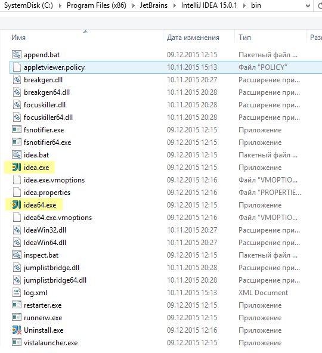Click the file name focuskiller.dll
This screenshot has height=353, width=322.
tap(45, 105)
